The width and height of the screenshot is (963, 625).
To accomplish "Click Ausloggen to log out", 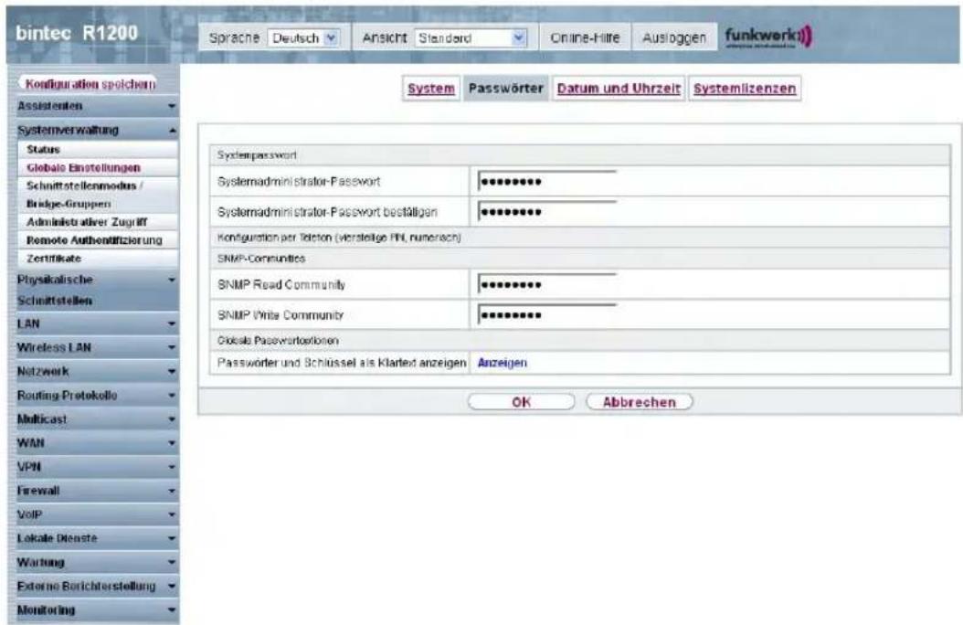I will click(673, 38).
